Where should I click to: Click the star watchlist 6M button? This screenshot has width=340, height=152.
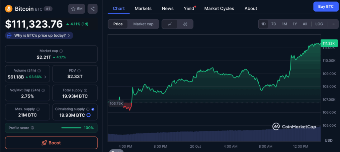pyautogui.click(x=77, y=9)
